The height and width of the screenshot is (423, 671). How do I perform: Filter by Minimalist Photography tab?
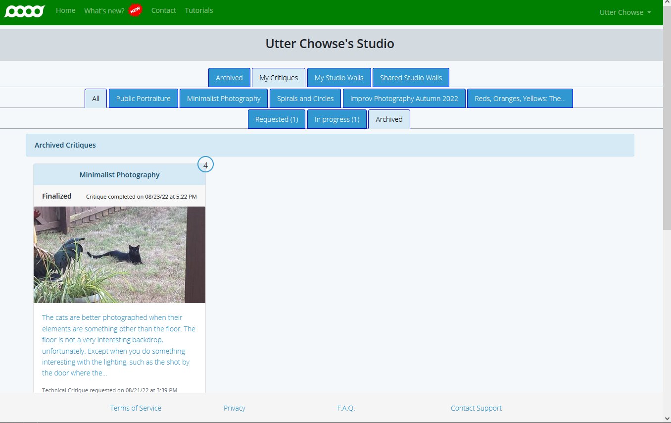[224, 99]
